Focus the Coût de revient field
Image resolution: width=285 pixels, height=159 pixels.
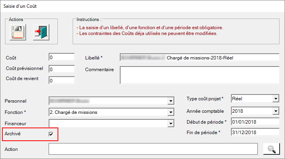point(61,80)
